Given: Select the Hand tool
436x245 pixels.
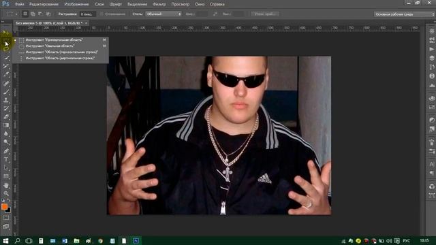Looking at the screenshot, I should (x=6, y=185).
